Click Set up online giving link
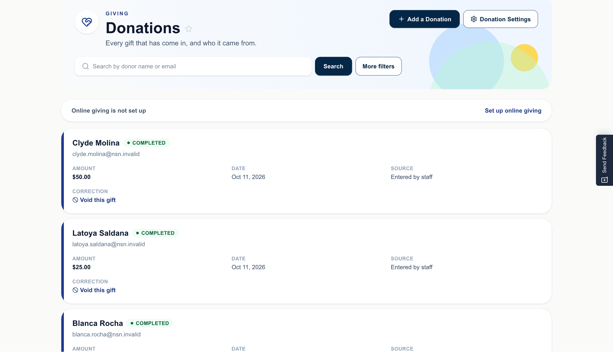 [513, 111]
